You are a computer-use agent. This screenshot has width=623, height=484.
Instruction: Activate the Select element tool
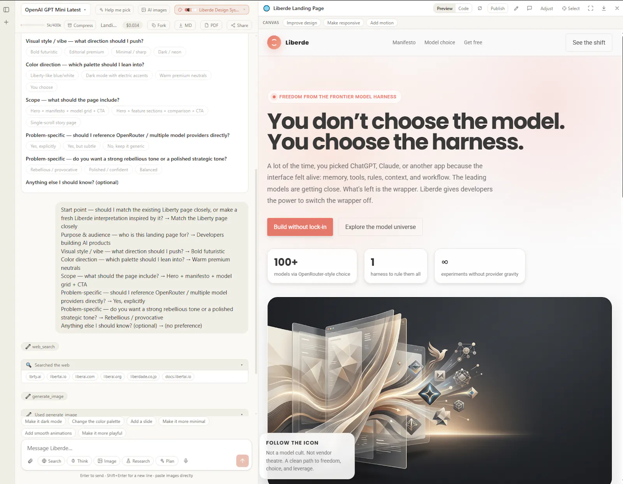(571, 9)
